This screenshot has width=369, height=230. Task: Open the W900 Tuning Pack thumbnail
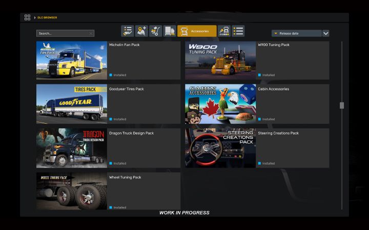tap(220, 60)
